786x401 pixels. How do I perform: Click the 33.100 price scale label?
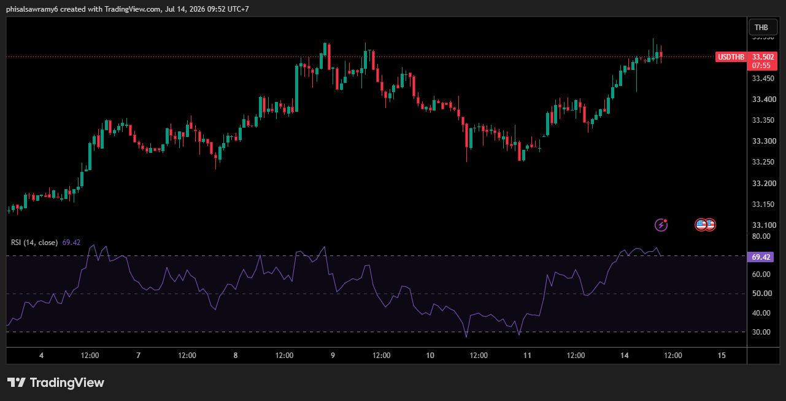pos(763,225)
